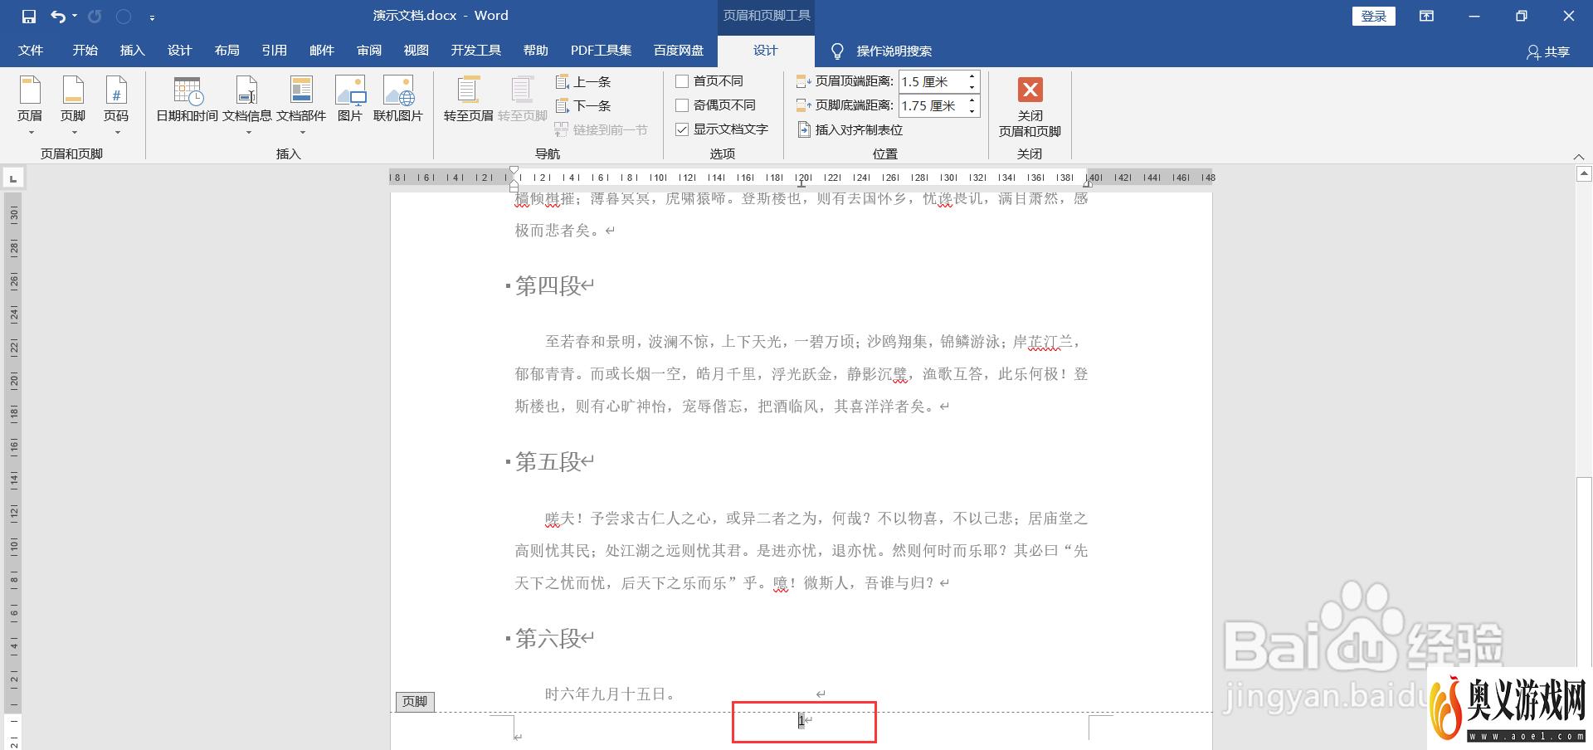The height and width of the screenshot is (750, 1593).
Task: Click 转至页眉 (Go to Header)
Action: [x=469, y=100]
